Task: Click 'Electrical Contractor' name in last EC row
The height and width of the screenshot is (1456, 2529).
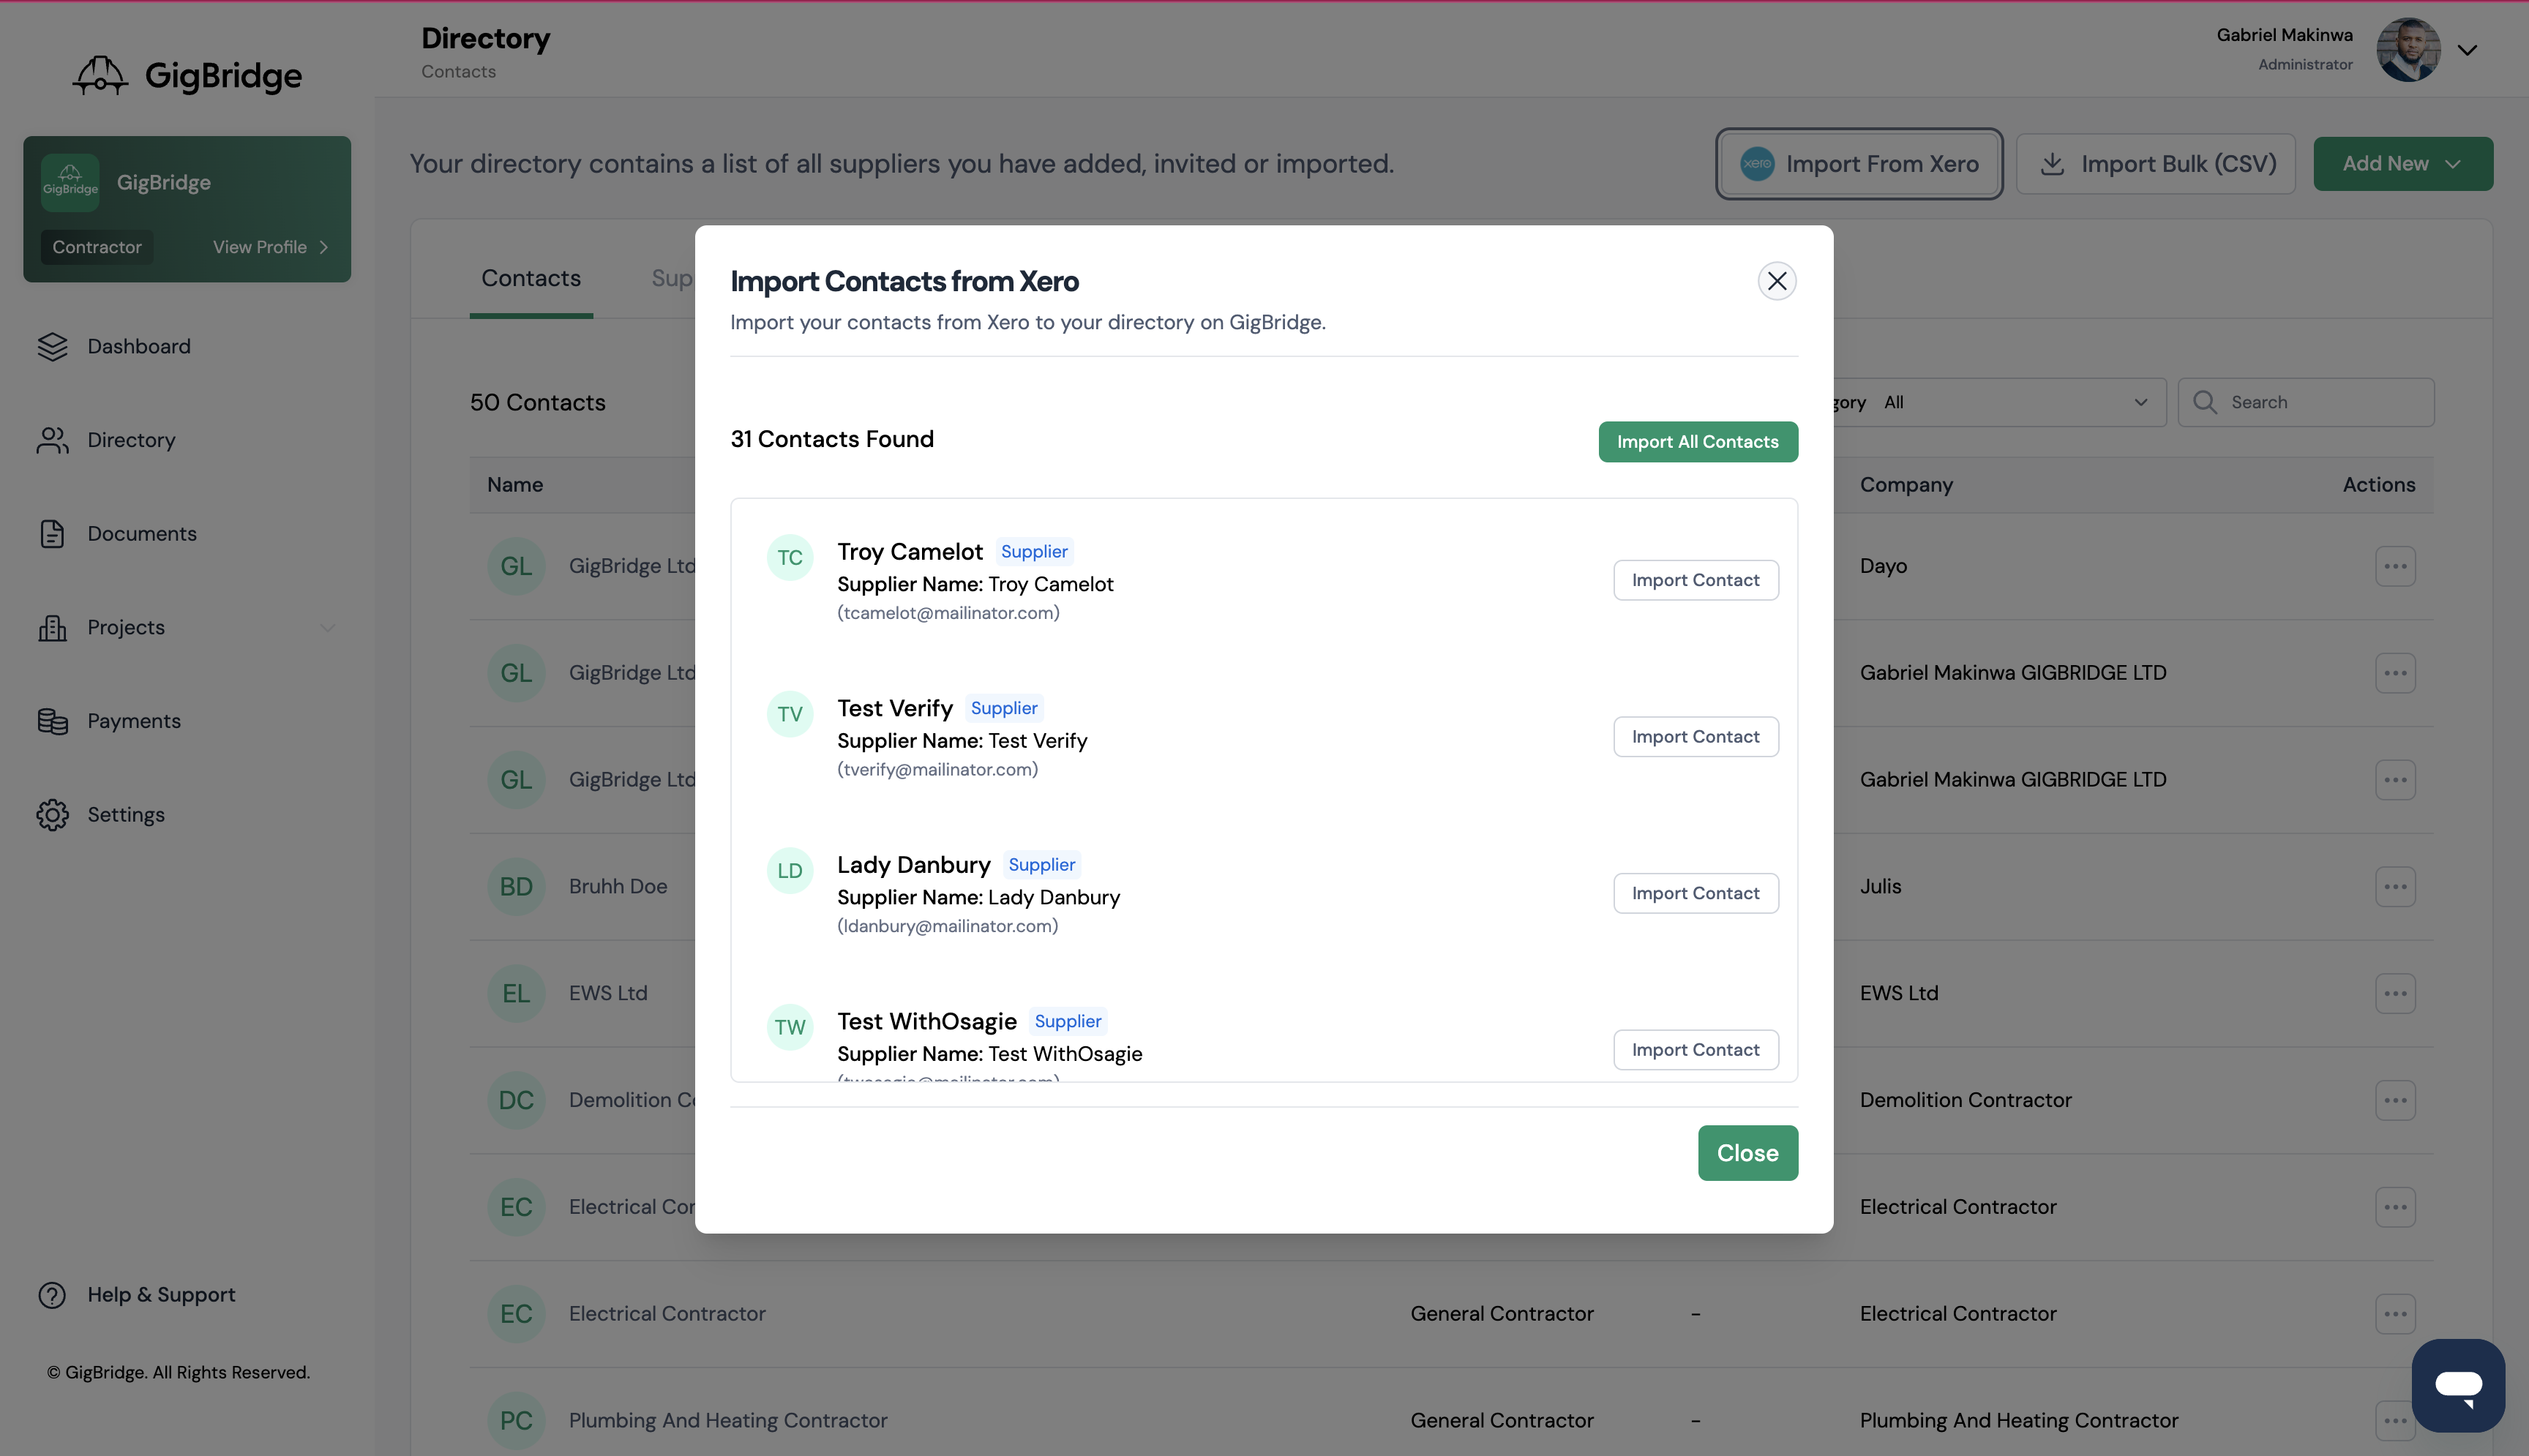Action: pyautogui.click(x=667, y=1314)
